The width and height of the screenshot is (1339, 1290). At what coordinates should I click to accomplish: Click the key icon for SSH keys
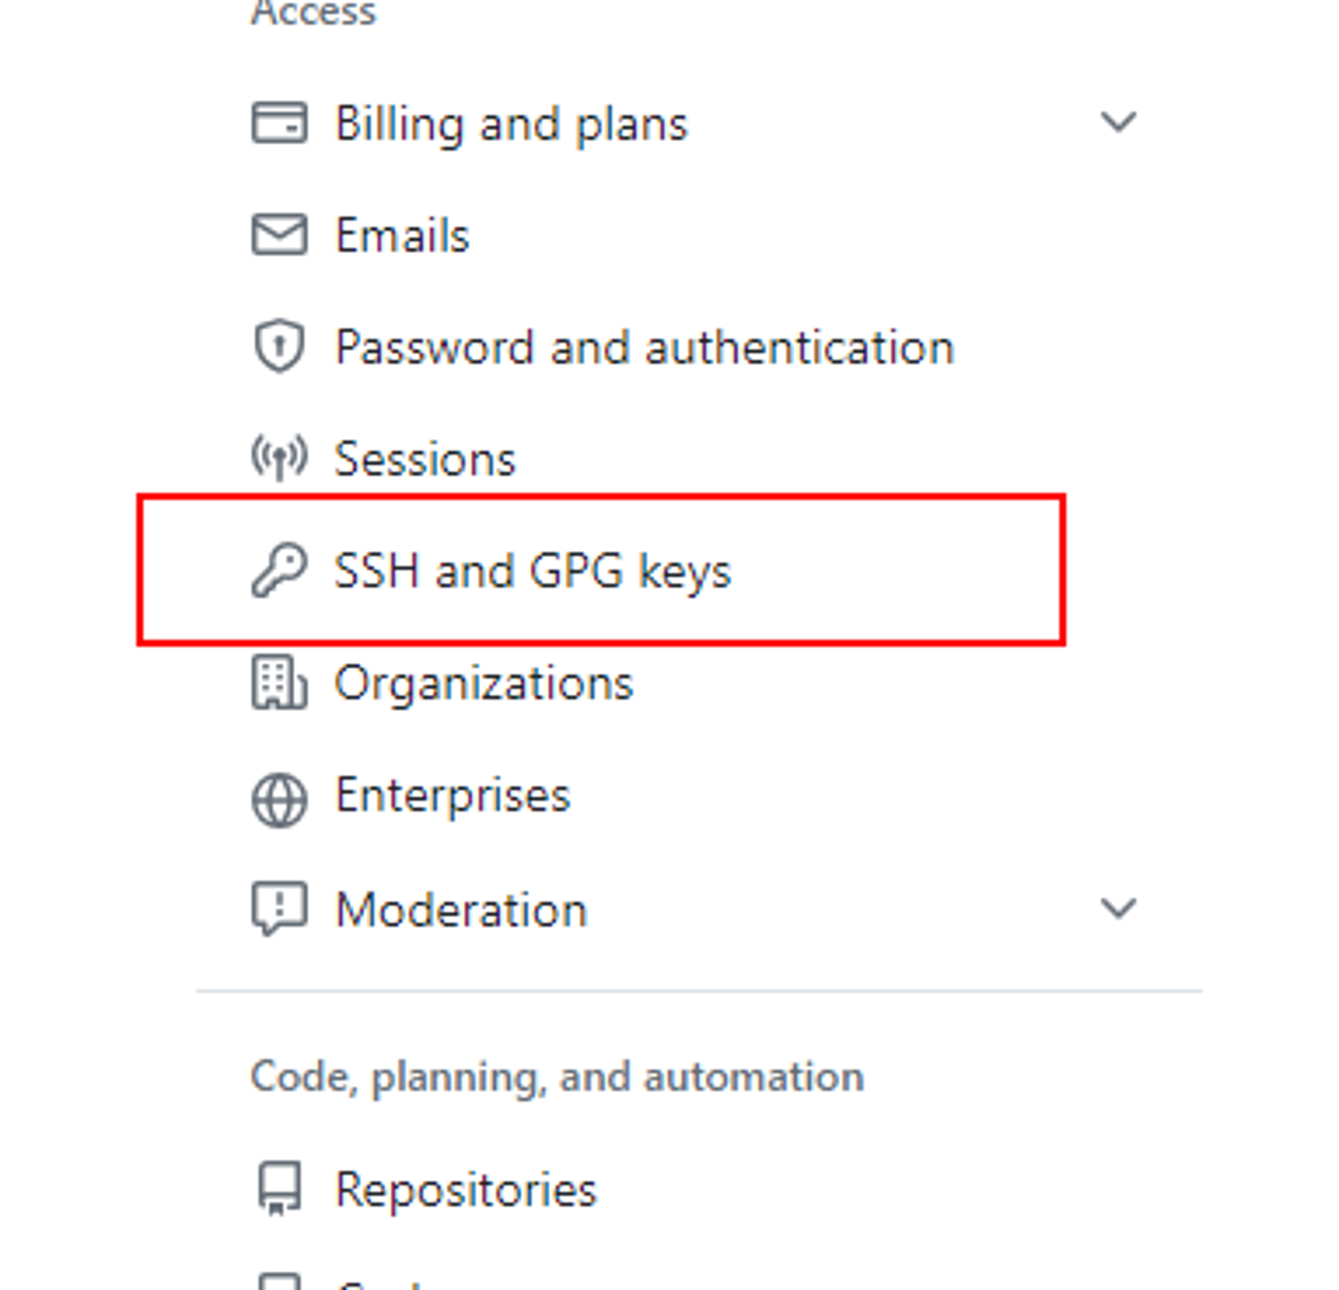point(279,570)
